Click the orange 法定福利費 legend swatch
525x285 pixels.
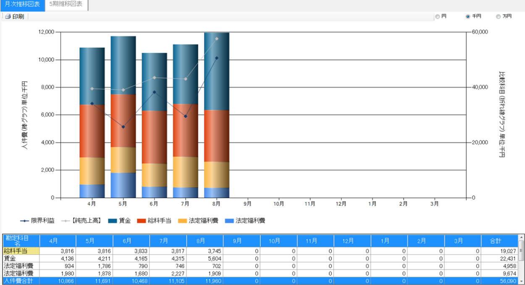[x=182, y=220]
